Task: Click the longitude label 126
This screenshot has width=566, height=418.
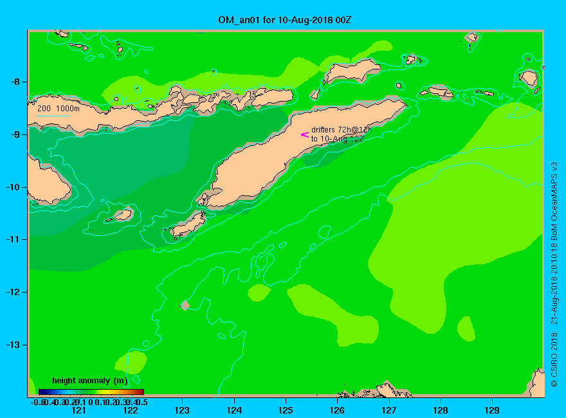Action: tap(337, 410)
